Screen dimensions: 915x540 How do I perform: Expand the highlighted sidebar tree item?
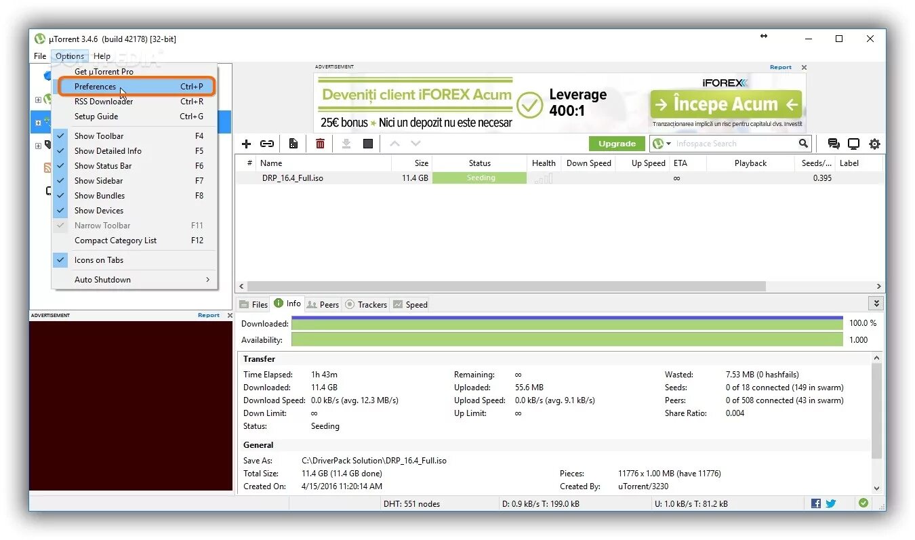(x=38, y=123)
